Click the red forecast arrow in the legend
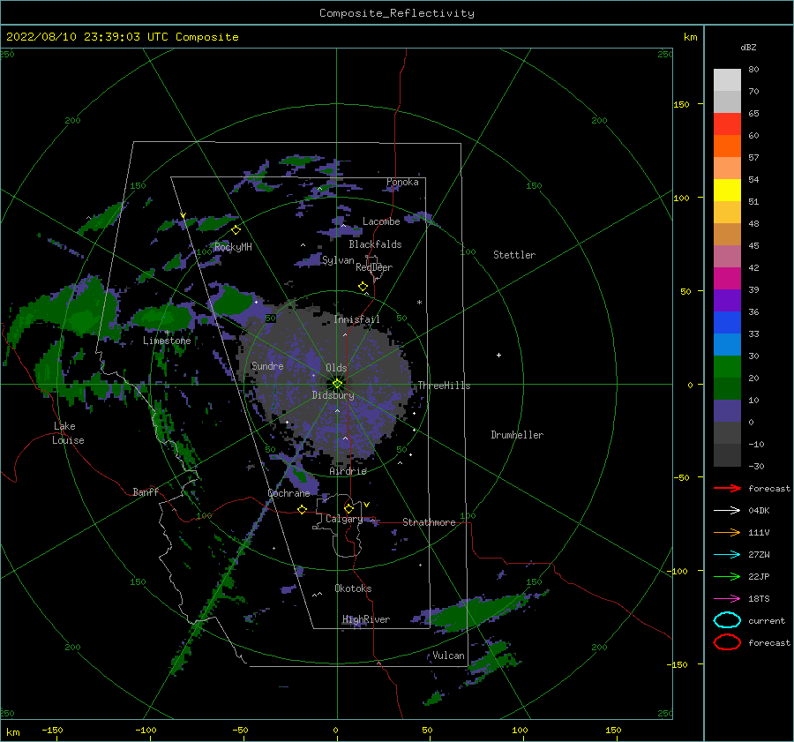The image size is (794, 742). [x=727, y=488]
